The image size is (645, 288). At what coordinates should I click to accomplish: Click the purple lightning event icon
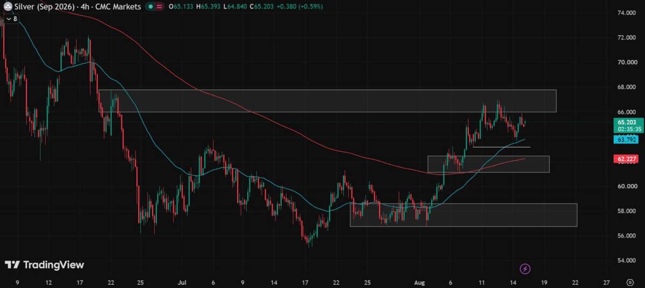pos(526,269)
